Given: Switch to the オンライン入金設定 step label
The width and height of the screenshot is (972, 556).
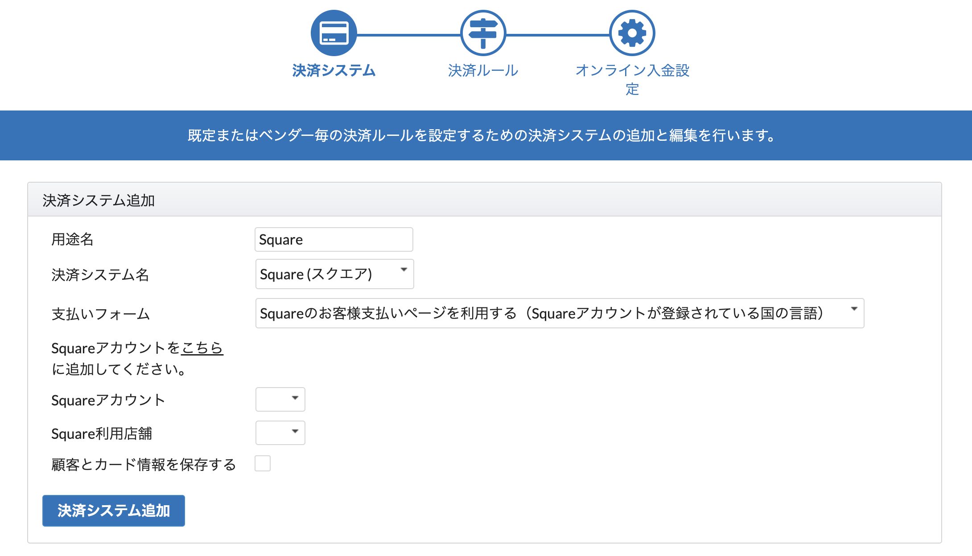Looking at the screenshot, I should (x=632, y=80).
